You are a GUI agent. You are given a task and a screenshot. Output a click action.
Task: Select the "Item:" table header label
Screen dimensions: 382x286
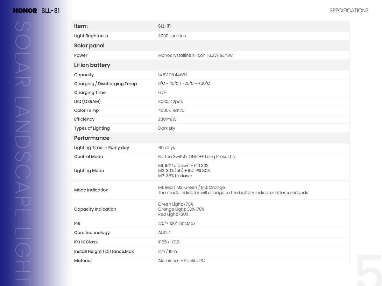81,26
